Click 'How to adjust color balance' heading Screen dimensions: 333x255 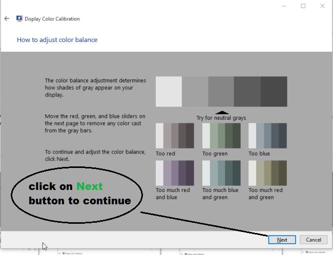(57, 40)
